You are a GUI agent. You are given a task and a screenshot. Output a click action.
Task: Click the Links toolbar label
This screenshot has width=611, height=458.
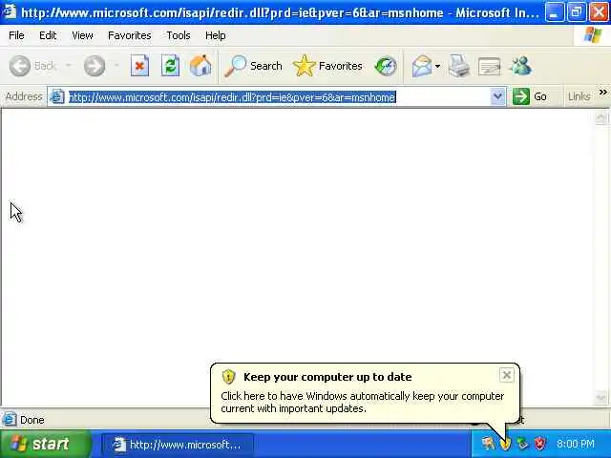[579, 96]
